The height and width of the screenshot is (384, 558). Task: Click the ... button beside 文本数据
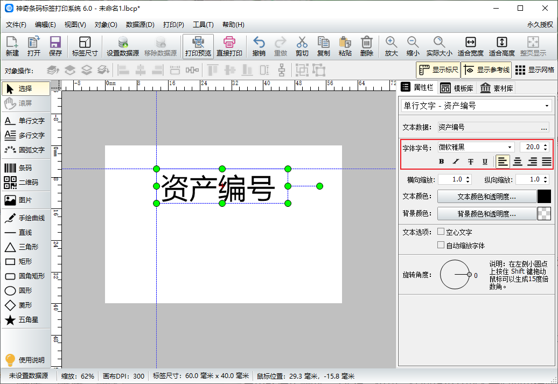click(544, 128)
